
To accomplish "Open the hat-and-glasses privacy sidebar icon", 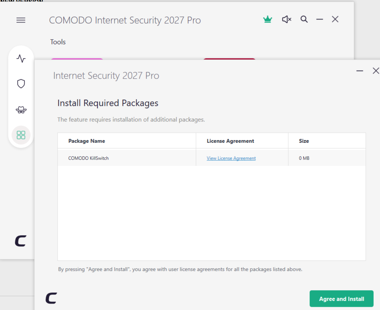I will [21, 110].
